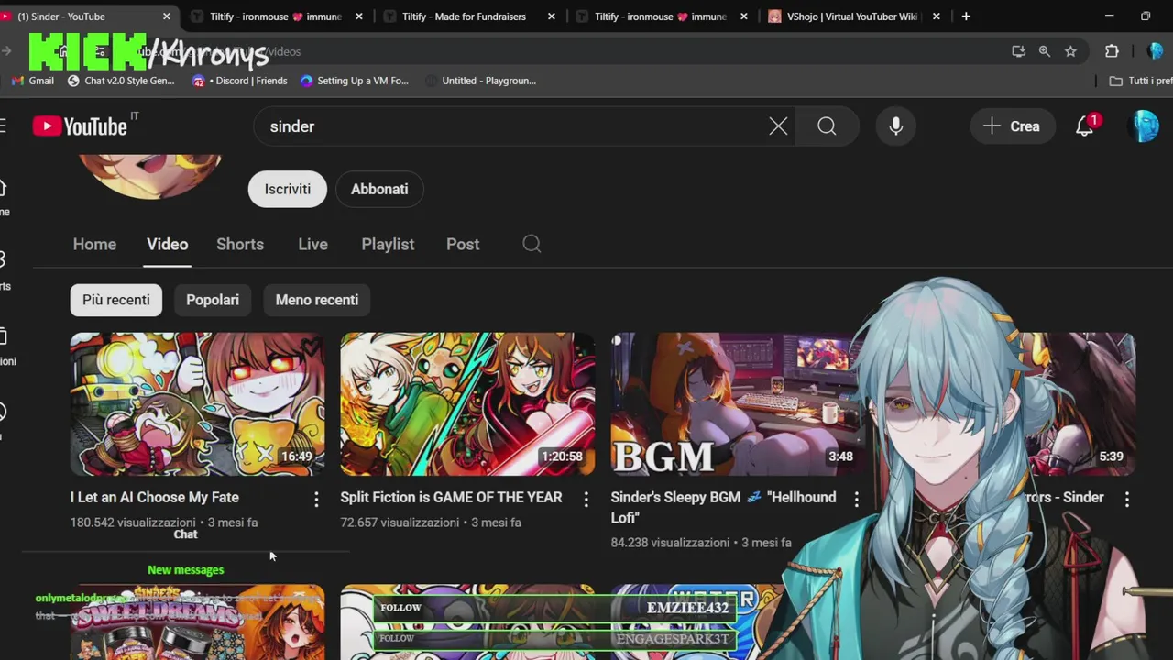Click the channel search magnifier icon
1173x660 pixels.
532,244
